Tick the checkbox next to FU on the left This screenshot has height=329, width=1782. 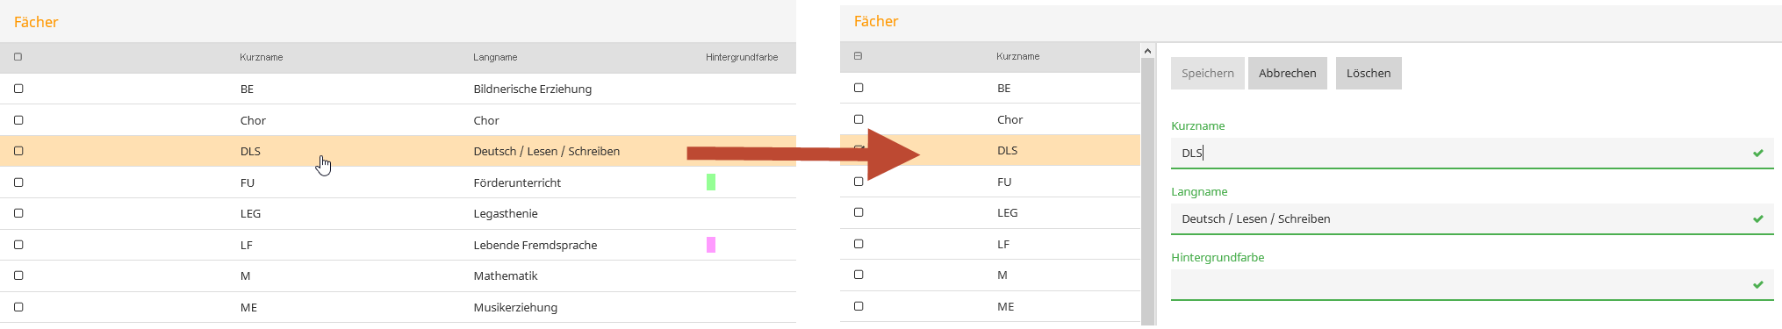(18, 182)
